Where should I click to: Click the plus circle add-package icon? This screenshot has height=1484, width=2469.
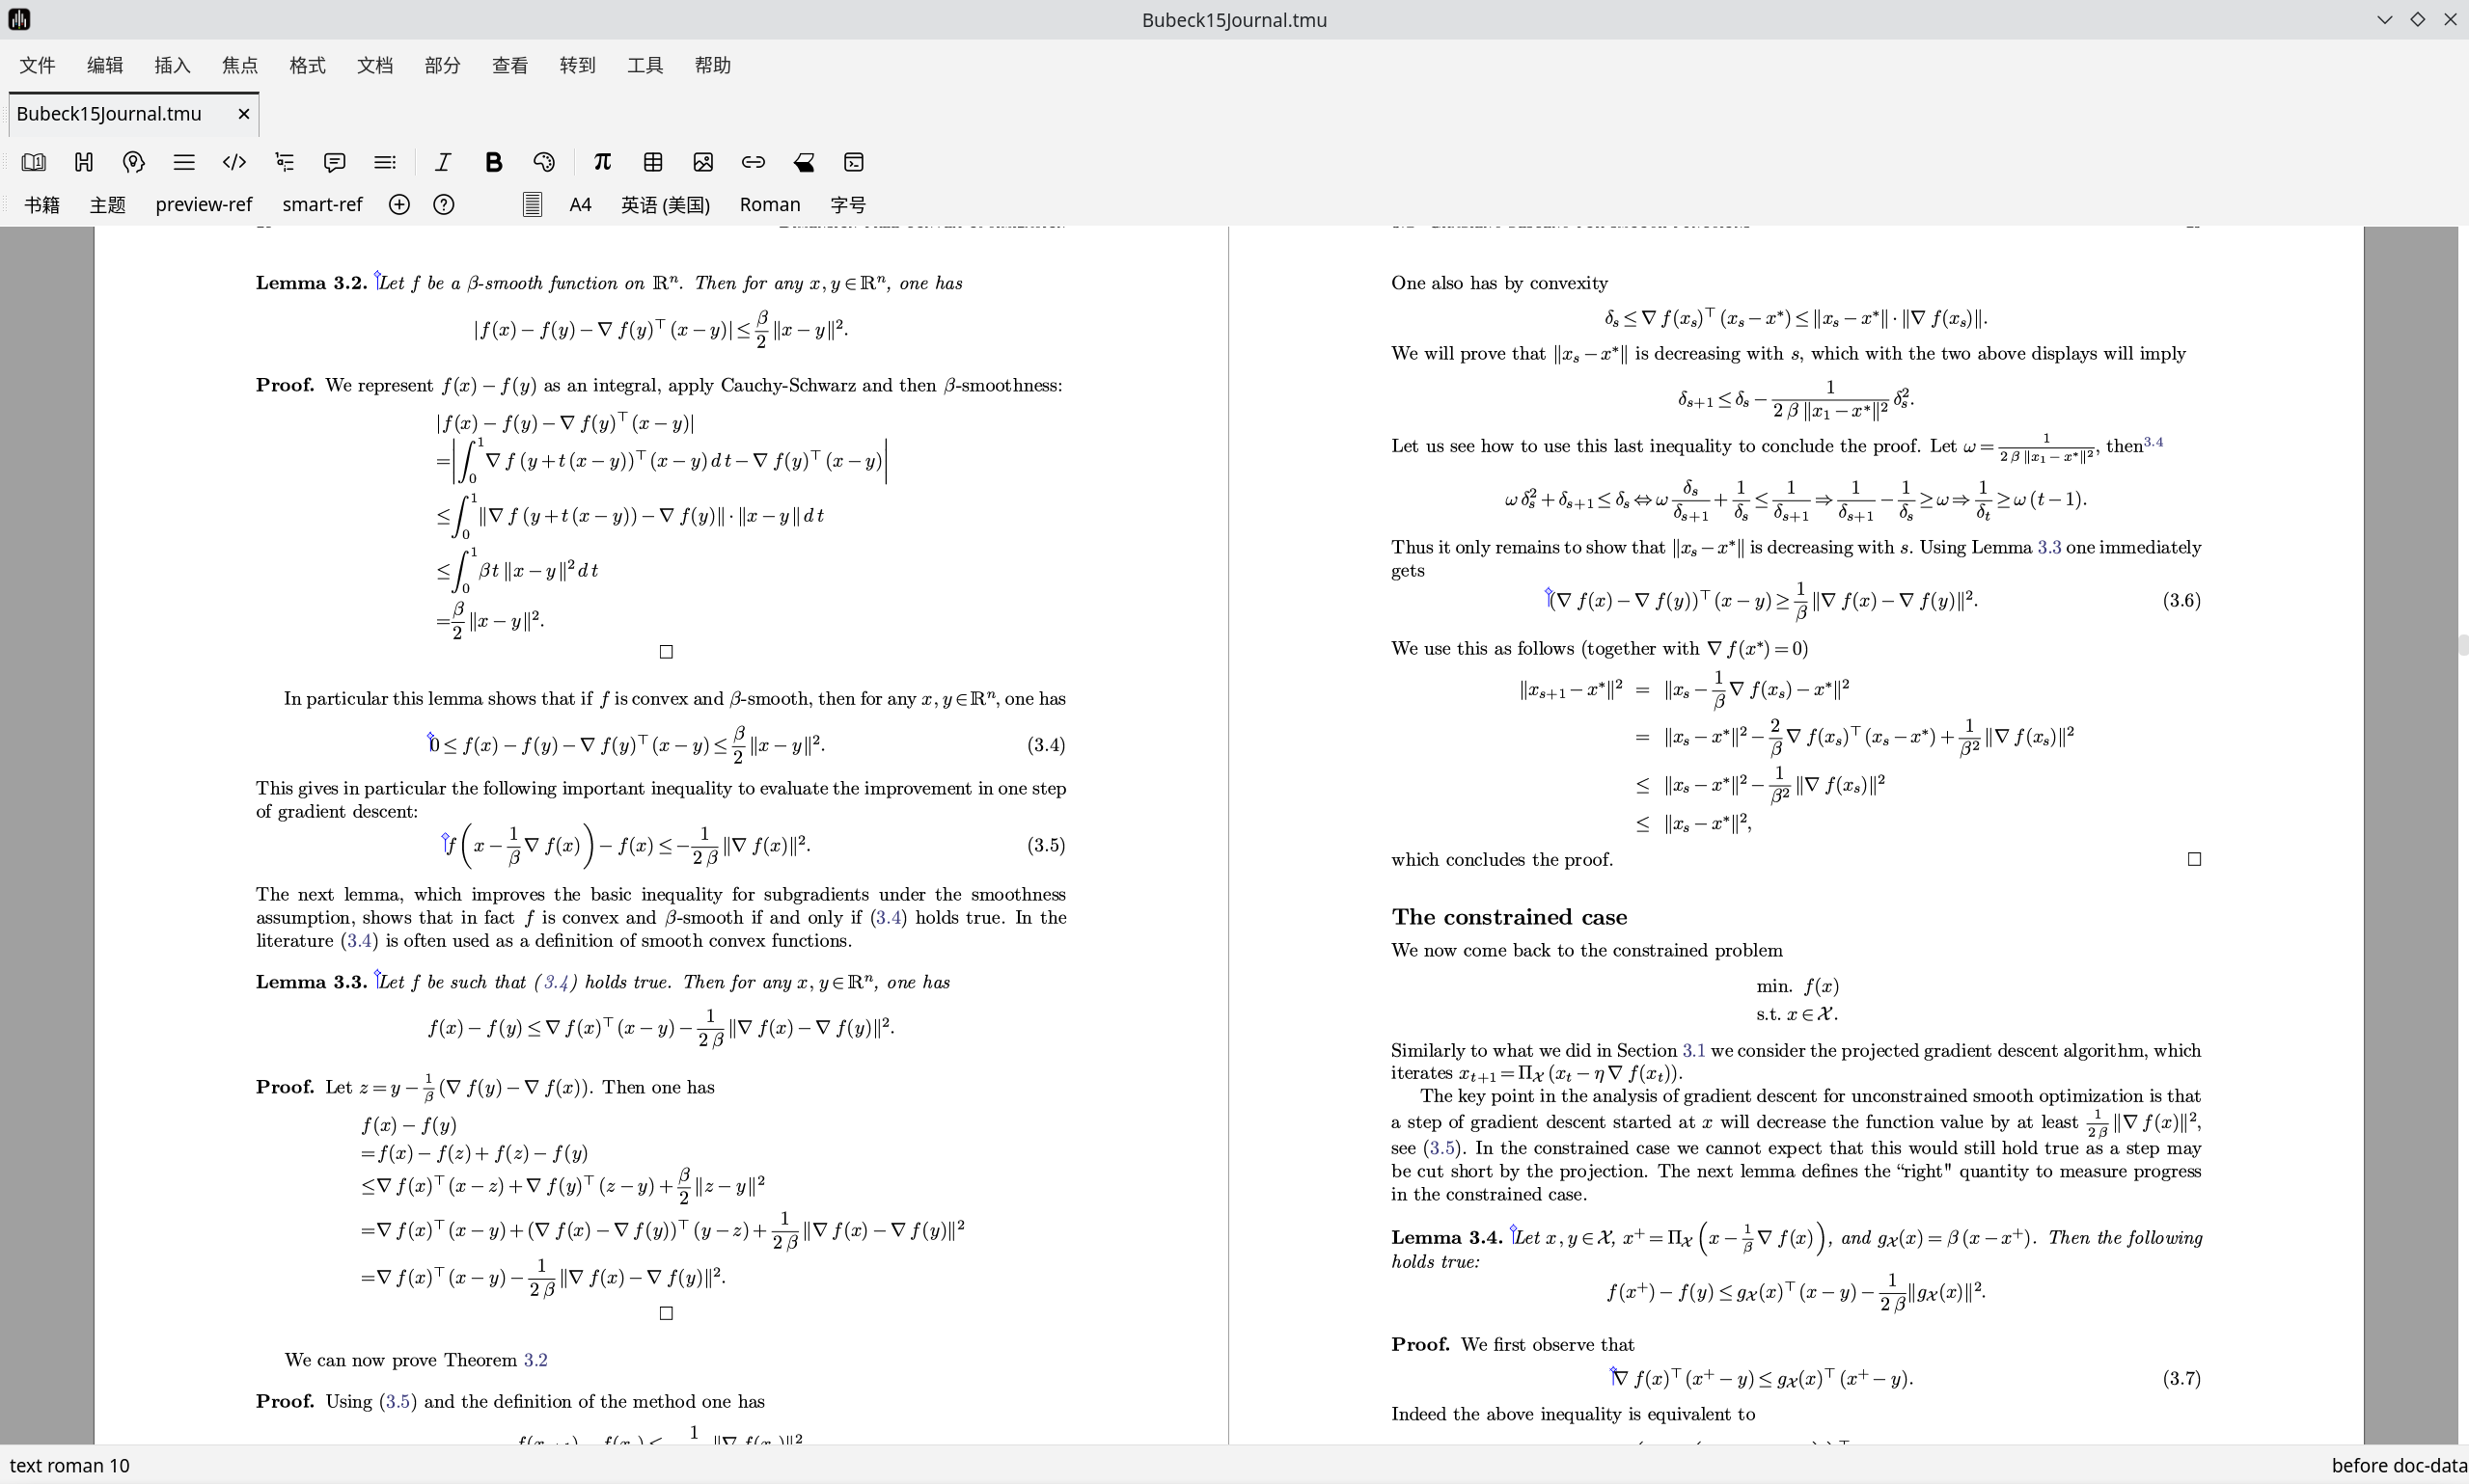click(x=399, y=205)
